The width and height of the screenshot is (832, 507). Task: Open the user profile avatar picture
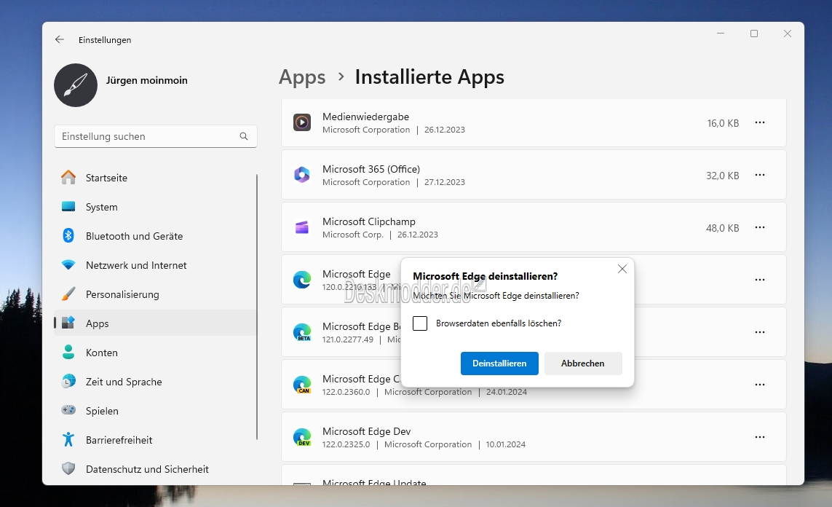coord(76,85)
